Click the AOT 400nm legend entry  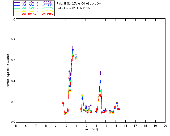(x=33, y=2)
